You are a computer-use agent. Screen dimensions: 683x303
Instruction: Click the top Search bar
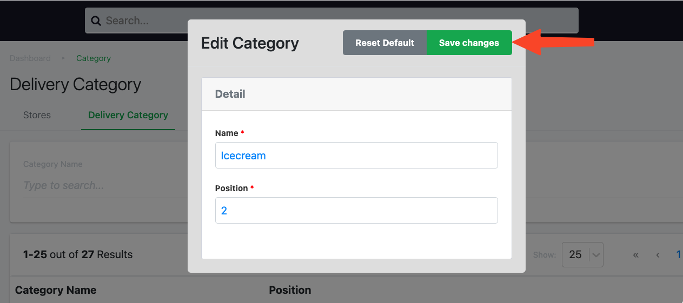[x=331, y=21]
